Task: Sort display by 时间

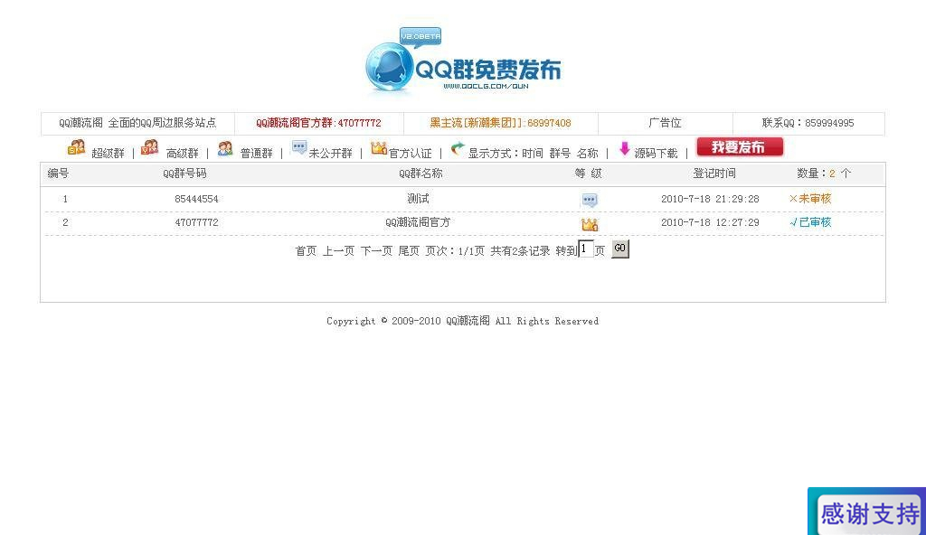Action: point(532,154)
